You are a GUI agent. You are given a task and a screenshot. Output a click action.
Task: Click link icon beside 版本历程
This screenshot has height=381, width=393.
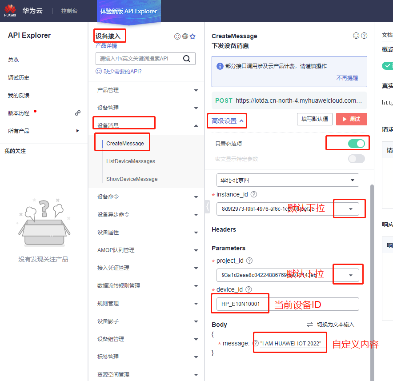pyautogui.click(x=78, y=113)
